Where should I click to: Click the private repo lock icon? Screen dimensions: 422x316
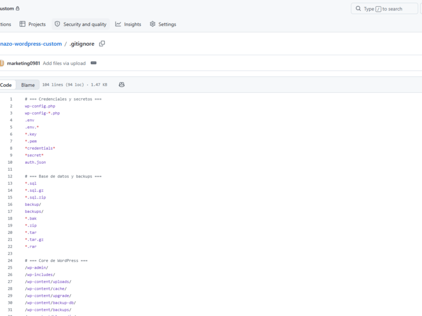(x=17, y=8)
